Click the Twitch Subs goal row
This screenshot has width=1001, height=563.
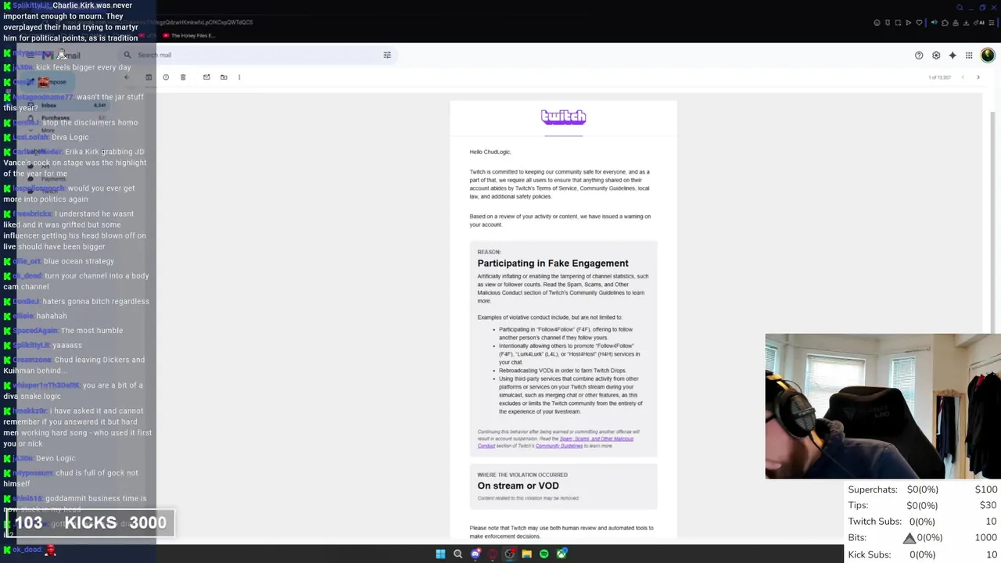[x=923, y=522]
